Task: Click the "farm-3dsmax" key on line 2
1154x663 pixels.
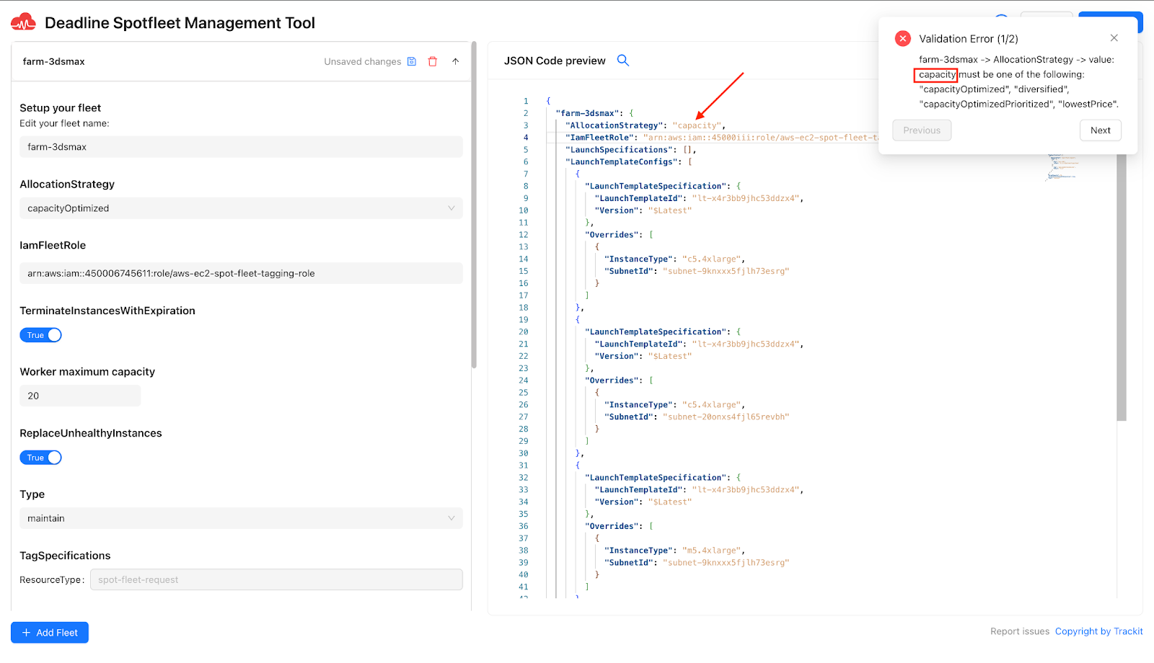Action: click(587, 113)
